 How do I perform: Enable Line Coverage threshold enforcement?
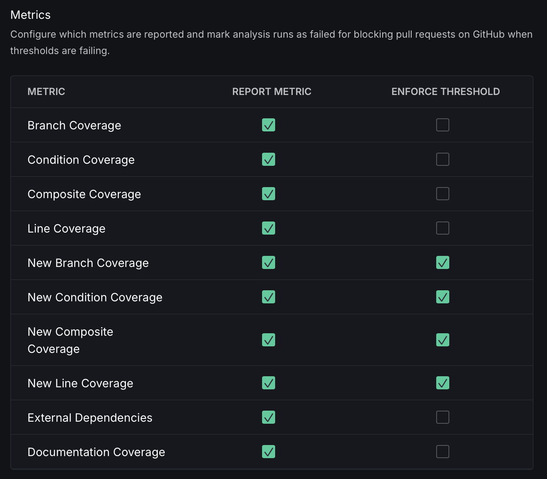pos(442,228)
